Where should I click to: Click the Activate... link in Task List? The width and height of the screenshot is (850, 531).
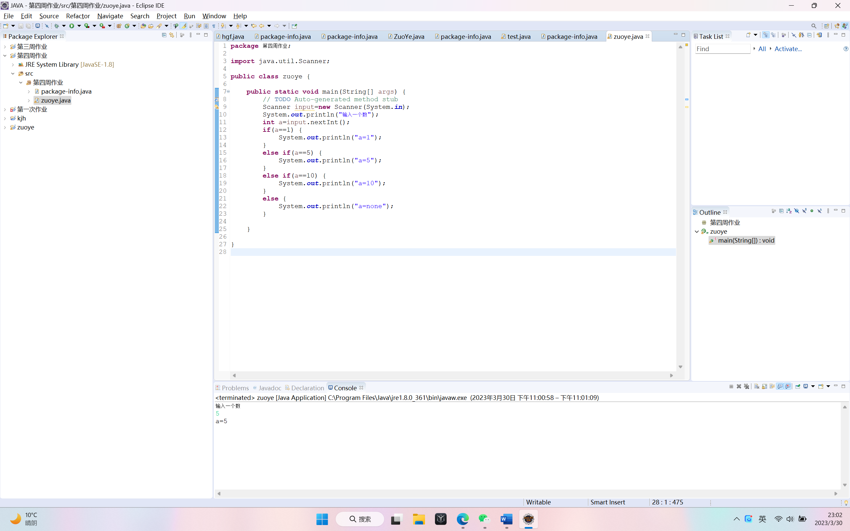point(788,49)
